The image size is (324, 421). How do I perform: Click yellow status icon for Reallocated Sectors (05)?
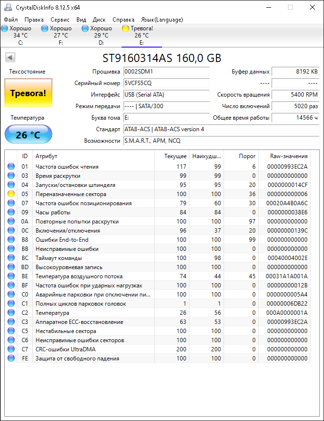click(11, 194)
